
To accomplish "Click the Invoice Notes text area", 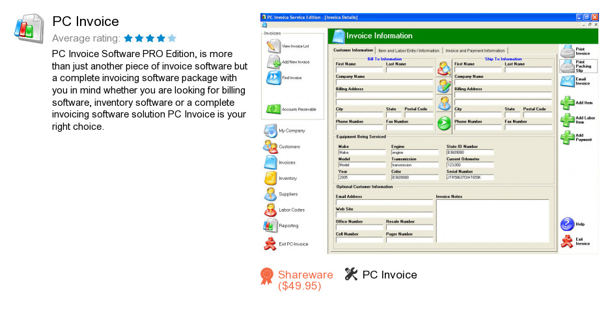I will pos(493,221).
